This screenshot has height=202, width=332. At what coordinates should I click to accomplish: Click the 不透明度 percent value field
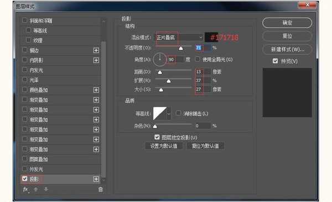(203, 48)
